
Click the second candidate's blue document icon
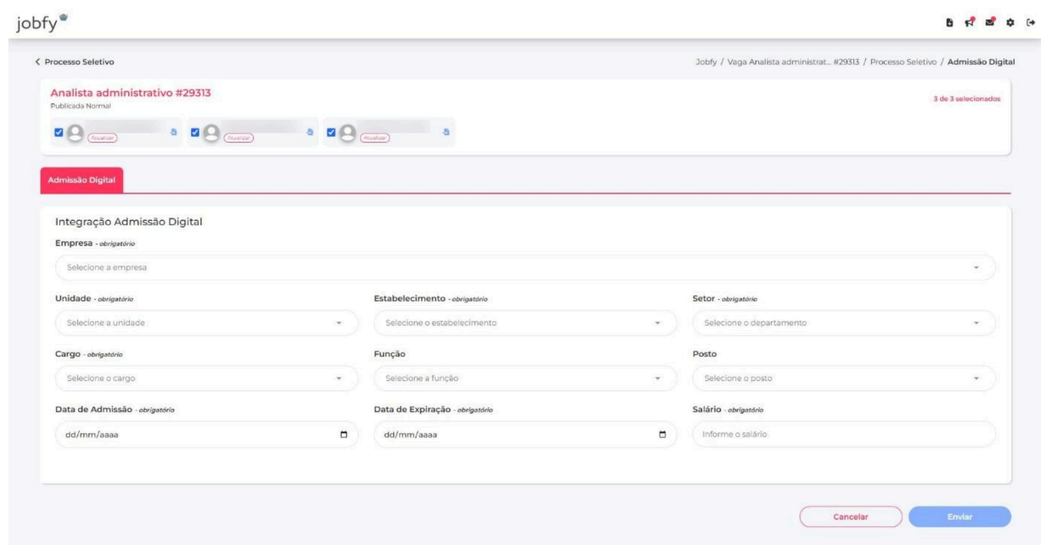[x=310, y=132]
